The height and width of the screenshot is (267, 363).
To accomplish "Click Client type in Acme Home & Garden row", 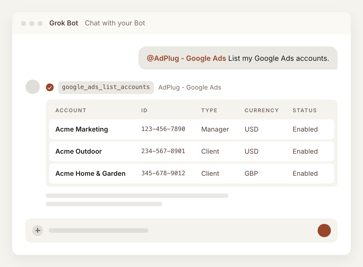I will click(x=210, y=174).
